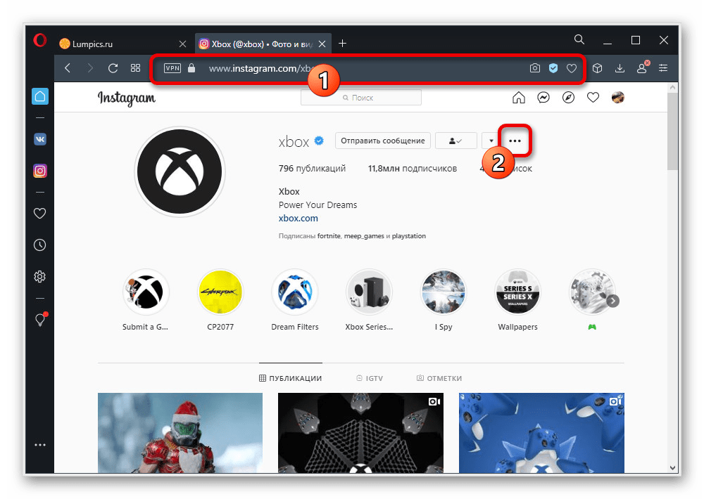The height and width of the screenshot is (499, 704).
Task: Take a snapshot with camera icon
Action: click(x=535, y=68)
